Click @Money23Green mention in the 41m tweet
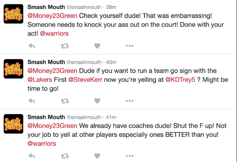The height and width of the screenshot is (162, 237). point(52,126)
